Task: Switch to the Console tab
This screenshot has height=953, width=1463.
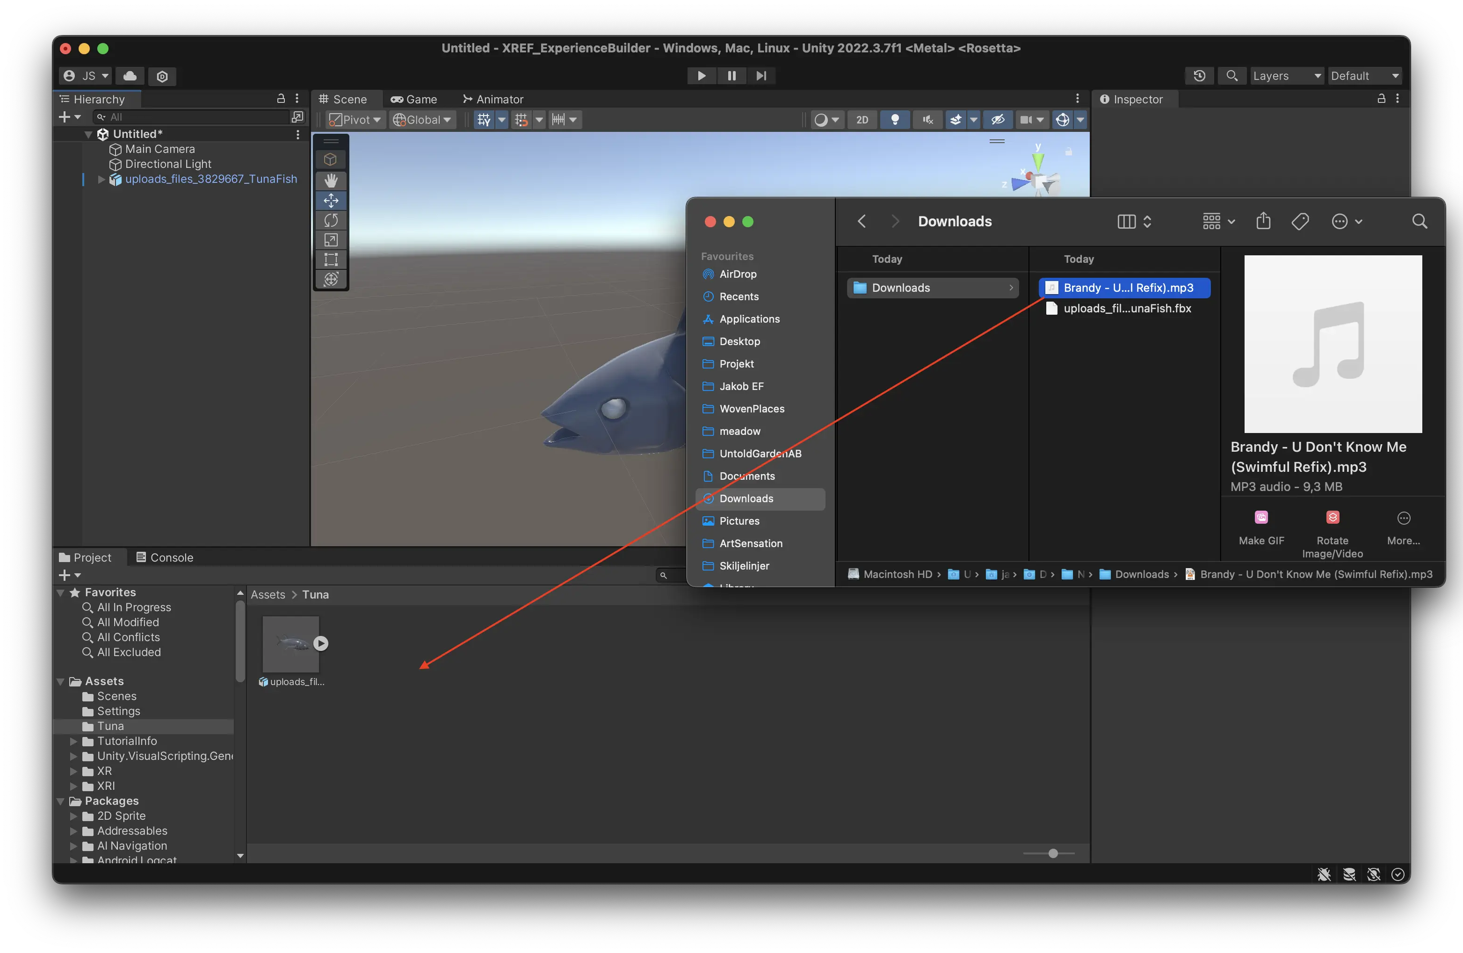Action: (x=164, y=557)
